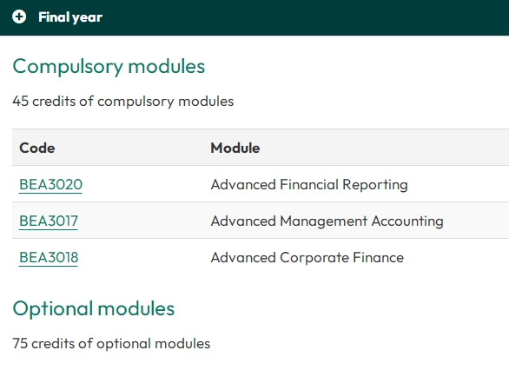
Task: Click the Module column header
Action: (x=235, y=148)
